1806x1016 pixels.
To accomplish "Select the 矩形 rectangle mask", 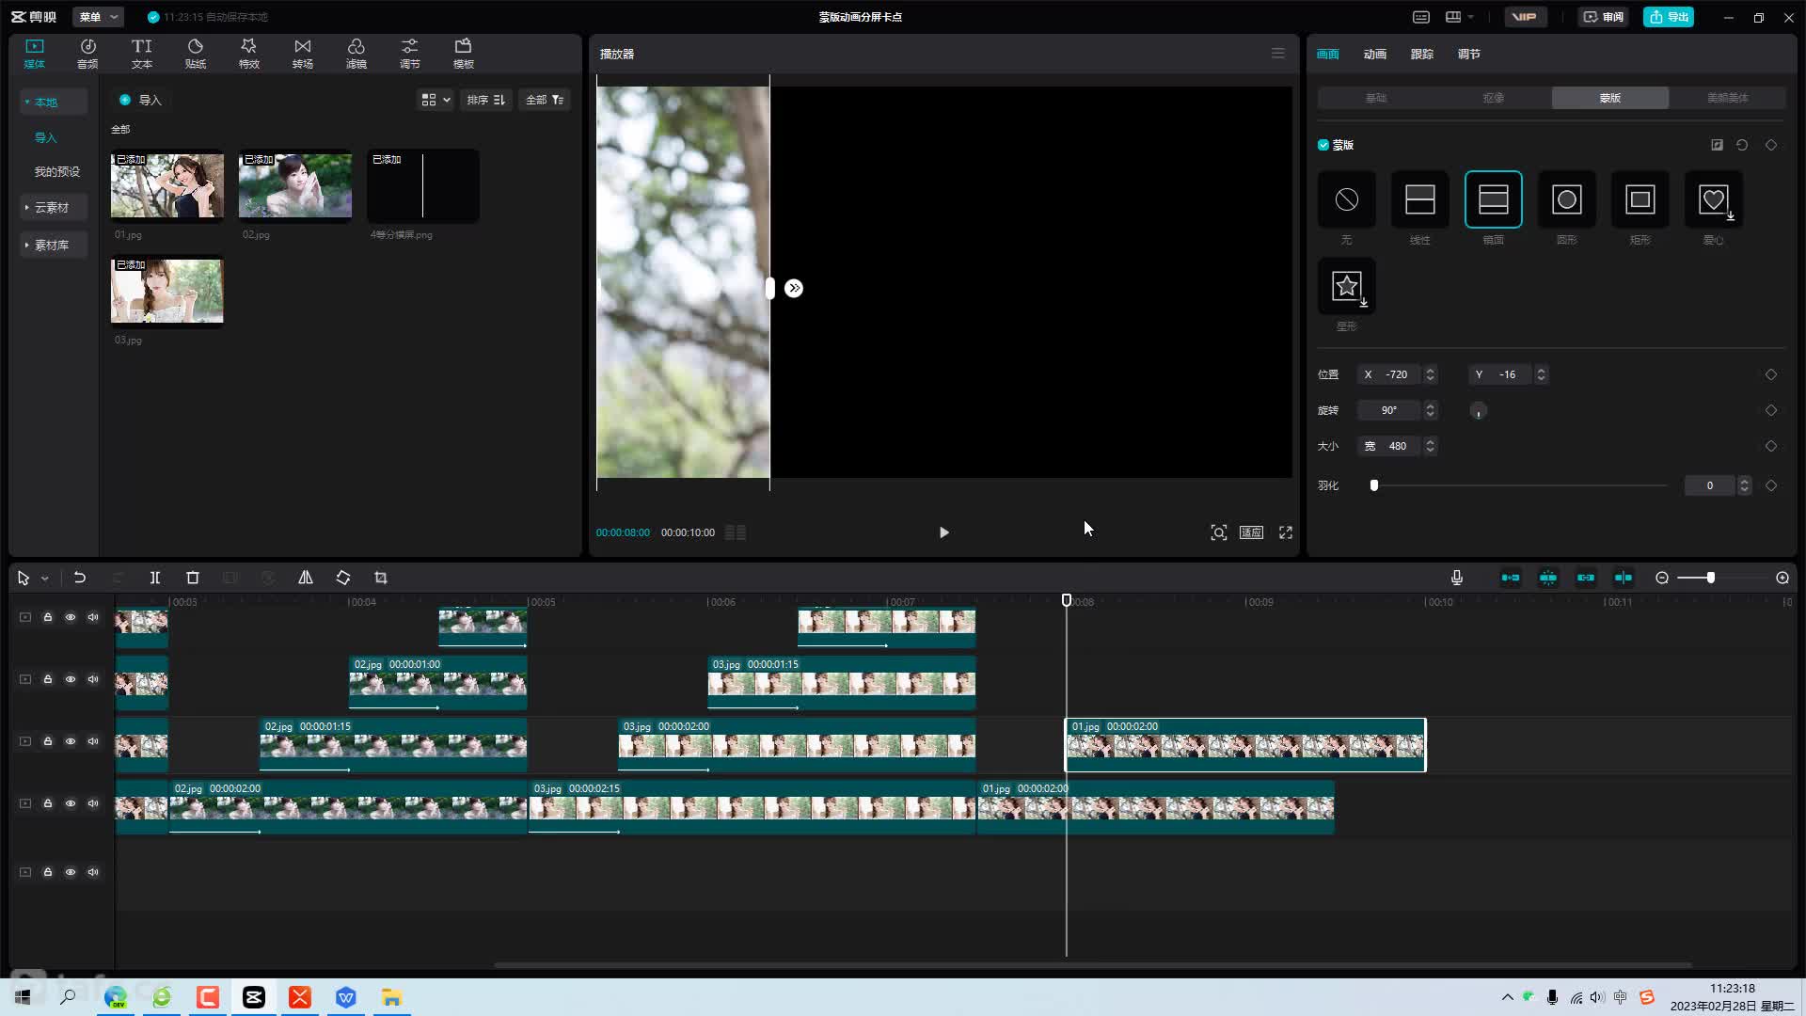I will (x=1640, y=199).
